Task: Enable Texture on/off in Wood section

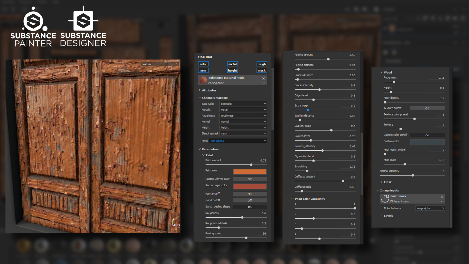Action: click(x=427, y=108)
